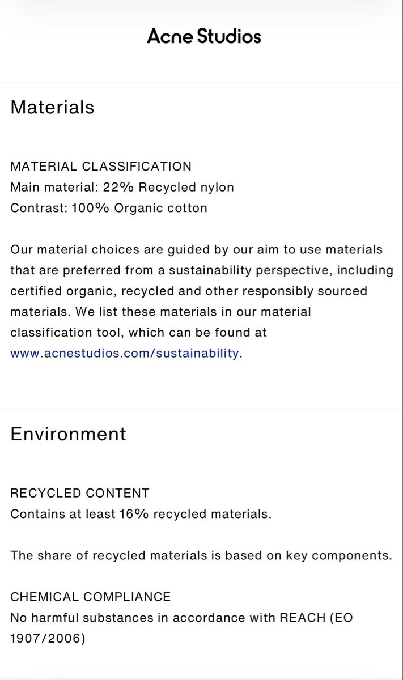The width and height of the screenshot is (403, 680).
Task: Click the 'classification tool, which can be found at' line
Action: point(138,333)
